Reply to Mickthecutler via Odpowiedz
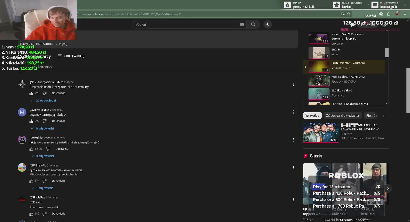Viewport: 410px width, 222px height. (58, 121)
